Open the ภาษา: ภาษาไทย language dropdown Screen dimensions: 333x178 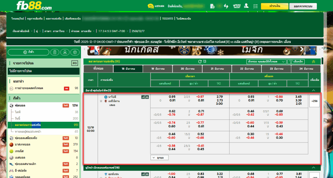point(56,31)
